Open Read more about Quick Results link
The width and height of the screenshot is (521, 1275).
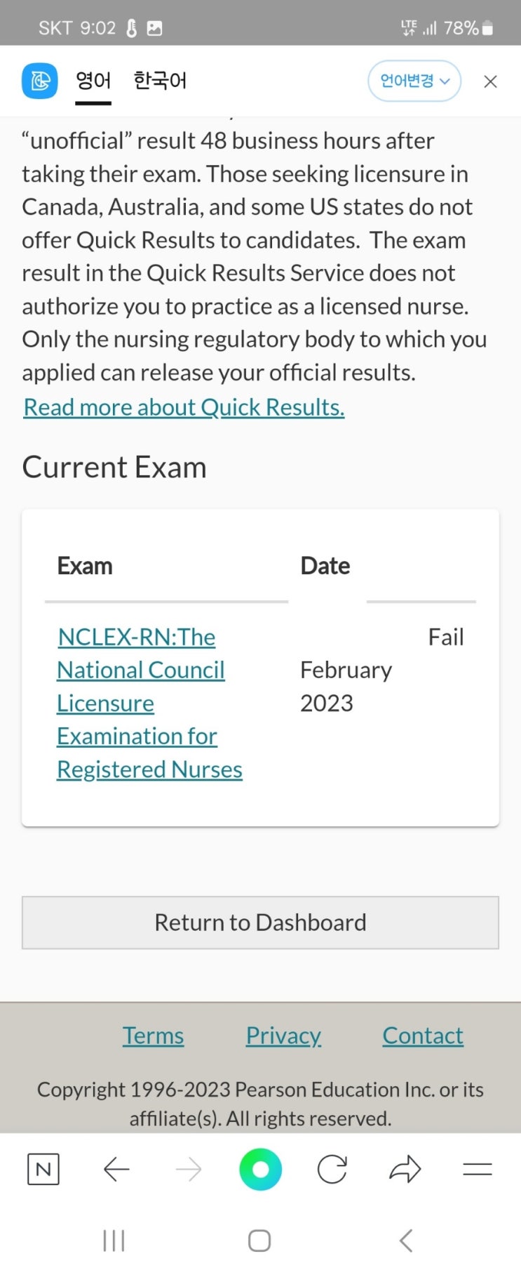183,407
